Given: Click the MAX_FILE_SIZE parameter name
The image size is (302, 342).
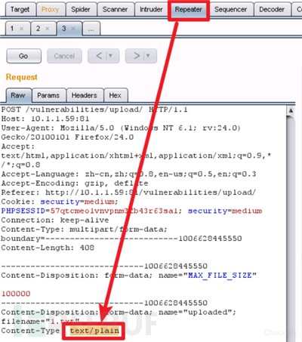Looking at the screenshot, I should pos(220,276).
